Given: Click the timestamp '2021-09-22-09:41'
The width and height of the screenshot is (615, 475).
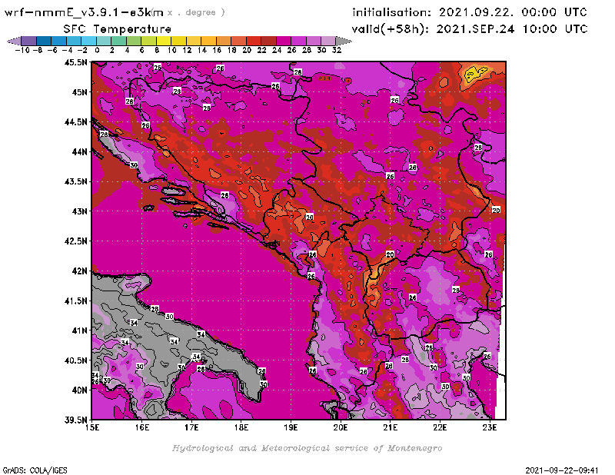Looking at the screenshot, I should coord(562,470).
